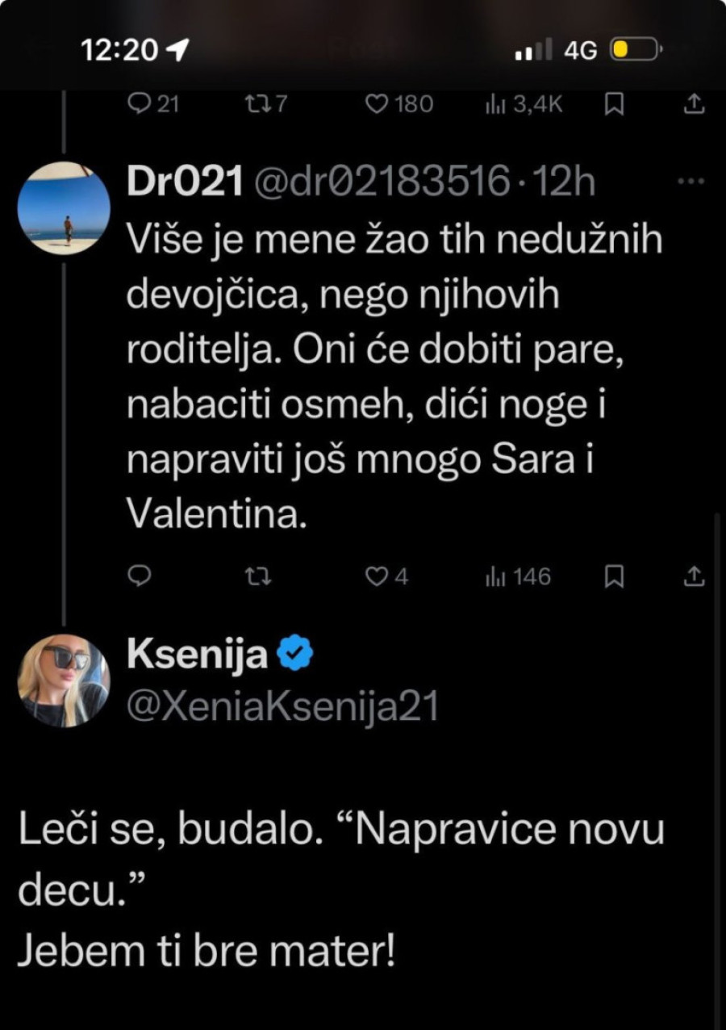Retweet the Dr021 post

tap(257, 576)
